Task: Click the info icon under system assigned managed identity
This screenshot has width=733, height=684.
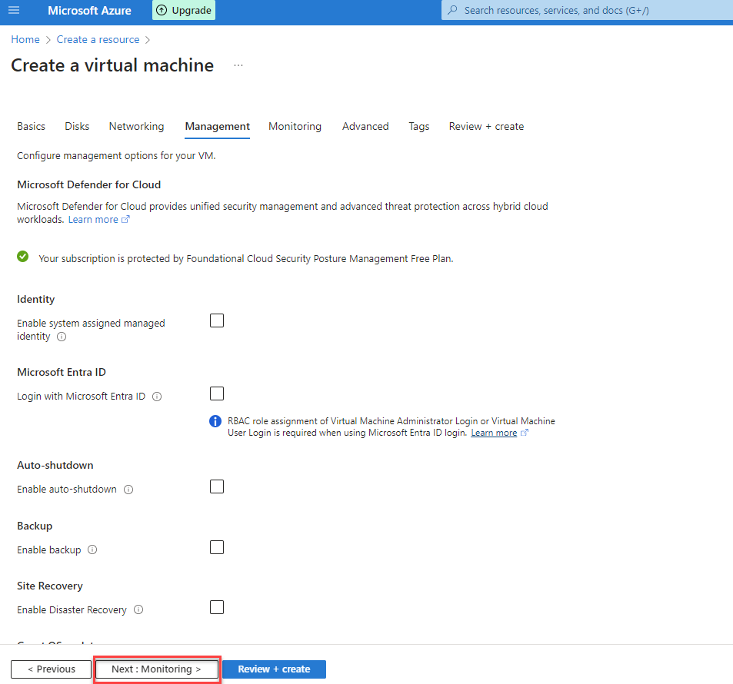Action: [61, 337]
